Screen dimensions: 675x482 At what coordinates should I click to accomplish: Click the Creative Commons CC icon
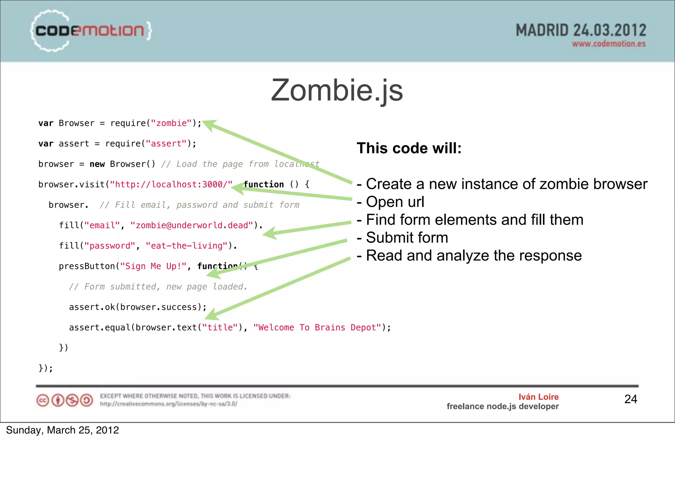tap(43, 401)
